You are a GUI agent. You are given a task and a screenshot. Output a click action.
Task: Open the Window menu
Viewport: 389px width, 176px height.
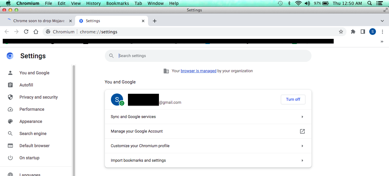[x=156, y=3]
